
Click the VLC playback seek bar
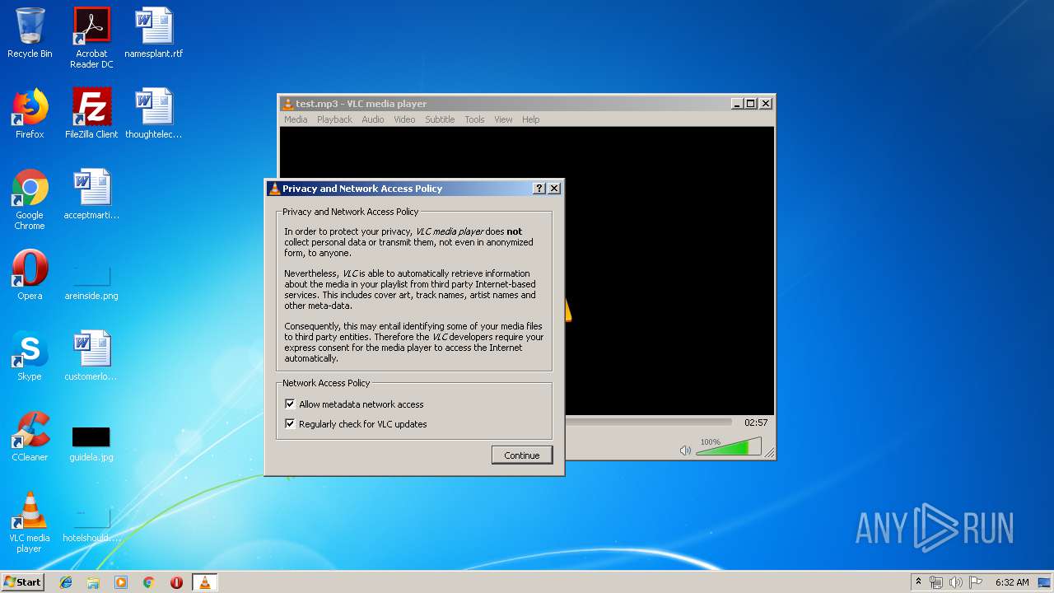(649, 423)
